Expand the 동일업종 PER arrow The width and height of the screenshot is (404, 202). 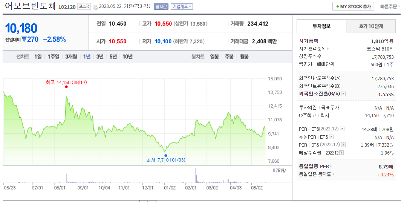click(x=331, y=167)
